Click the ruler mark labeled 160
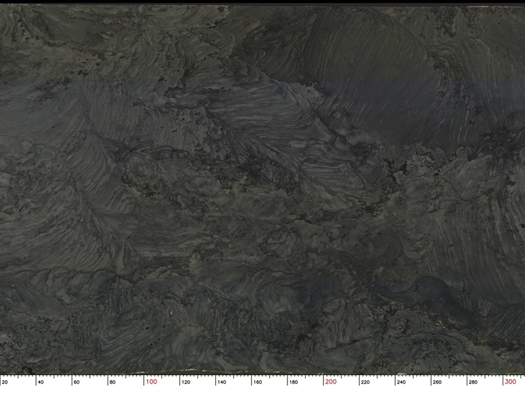 click(x=257, y=382)
